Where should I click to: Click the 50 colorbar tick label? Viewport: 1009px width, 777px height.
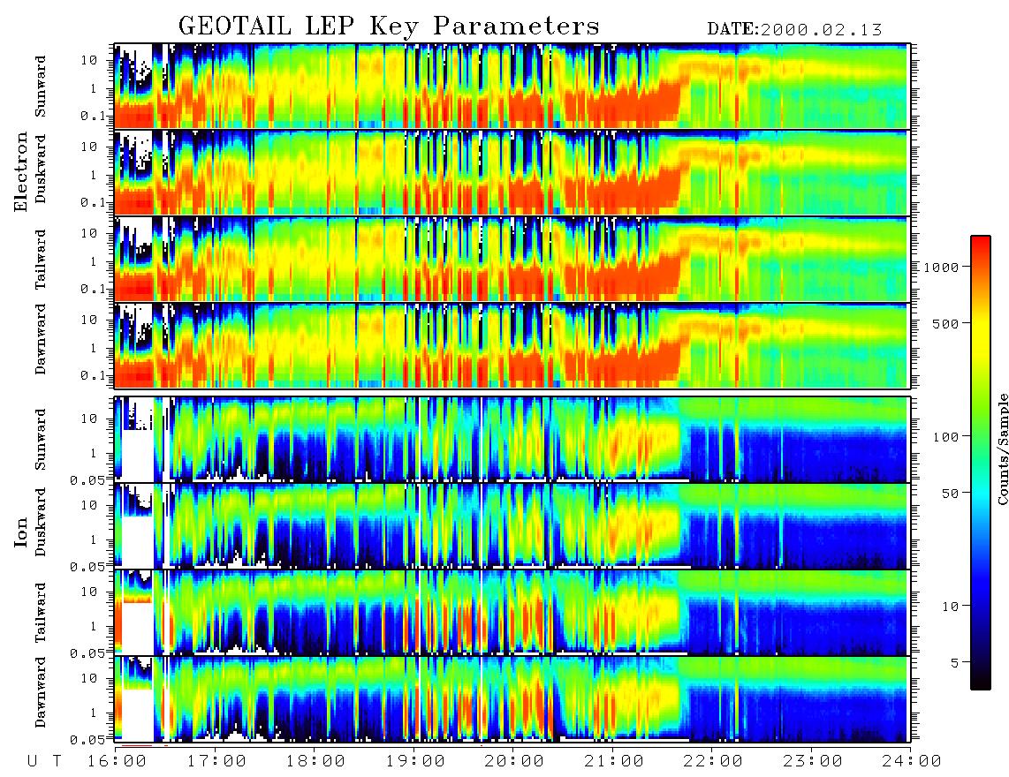coord(950,494)
